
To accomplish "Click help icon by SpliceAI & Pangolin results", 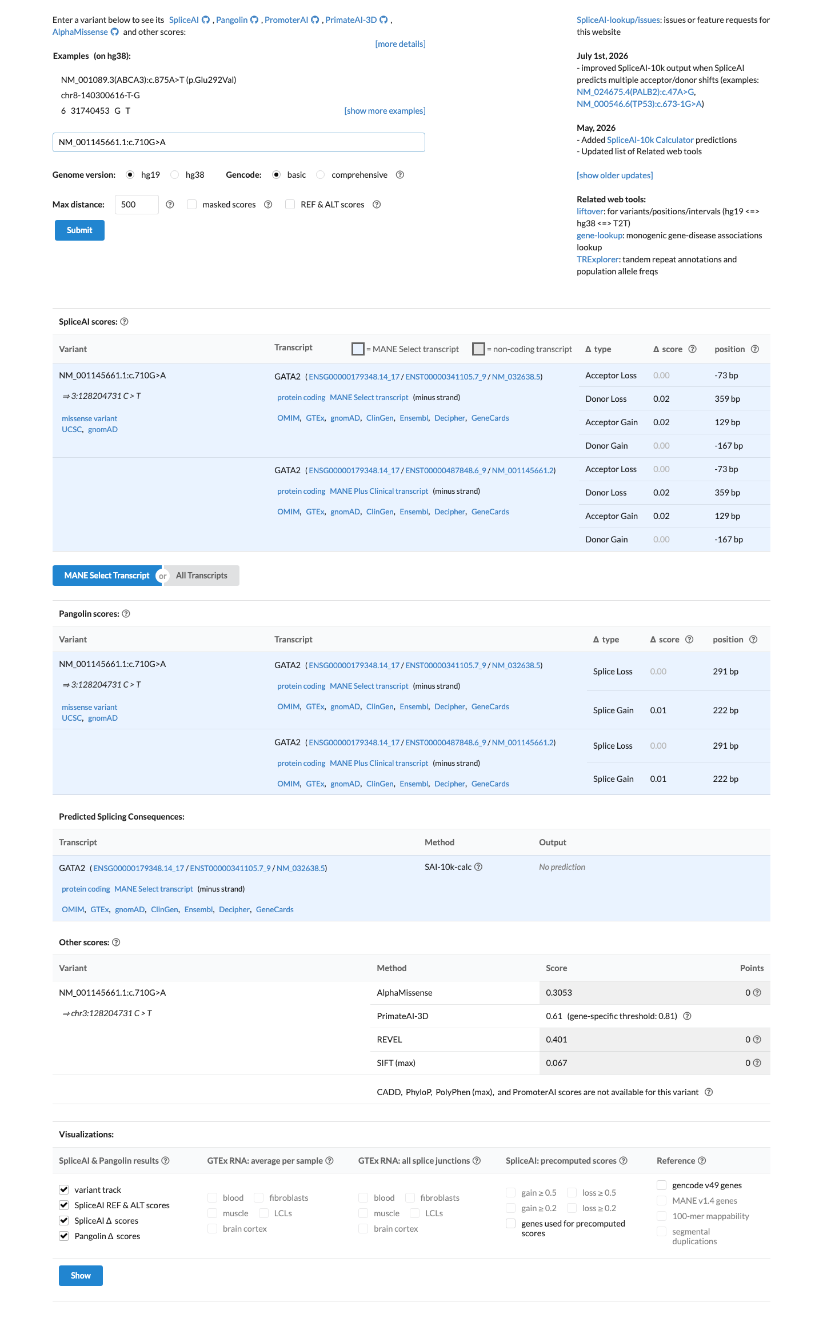I will pyautogui.click(x=165, y=1161).
